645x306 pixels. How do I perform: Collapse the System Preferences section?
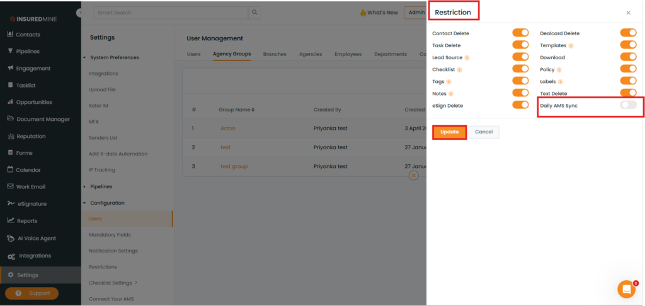pos(85,58)
